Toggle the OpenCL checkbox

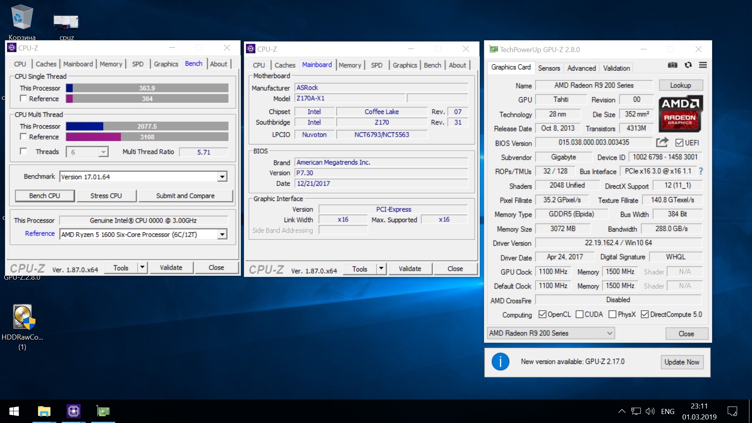tap(542, 314)
